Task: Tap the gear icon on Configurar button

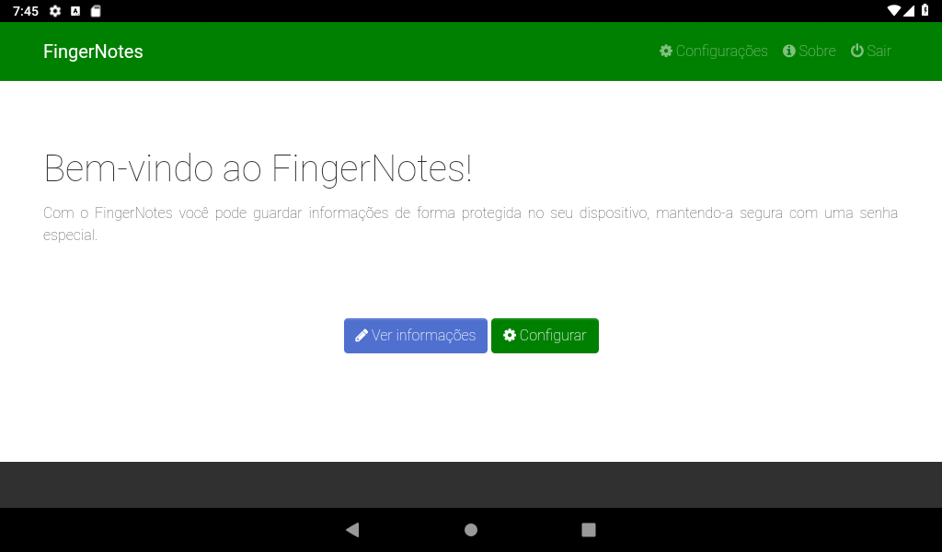Action: (510, 335)
